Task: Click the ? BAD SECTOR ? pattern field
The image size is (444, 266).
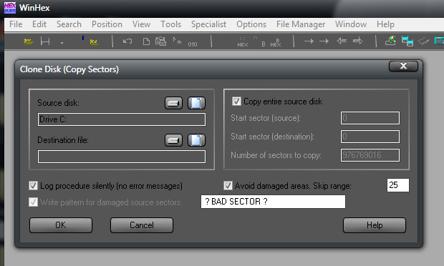Action: [x=273, y=202]
